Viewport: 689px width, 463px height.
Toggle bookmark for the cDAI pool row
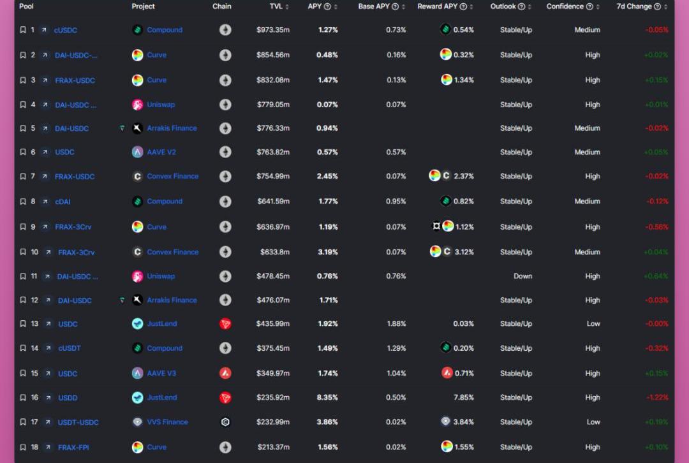pyautogui.click(x=23, y=202)
